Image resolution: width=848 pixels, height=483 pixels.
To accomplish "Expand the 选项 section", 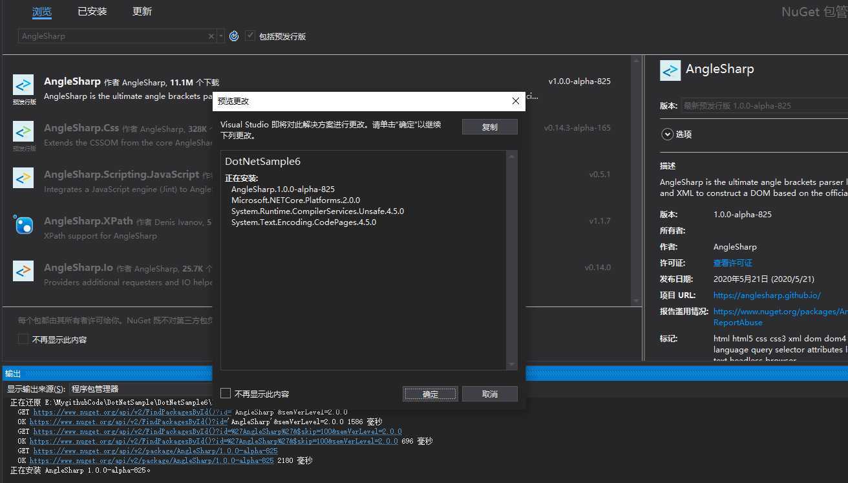I will click(667, 134).
